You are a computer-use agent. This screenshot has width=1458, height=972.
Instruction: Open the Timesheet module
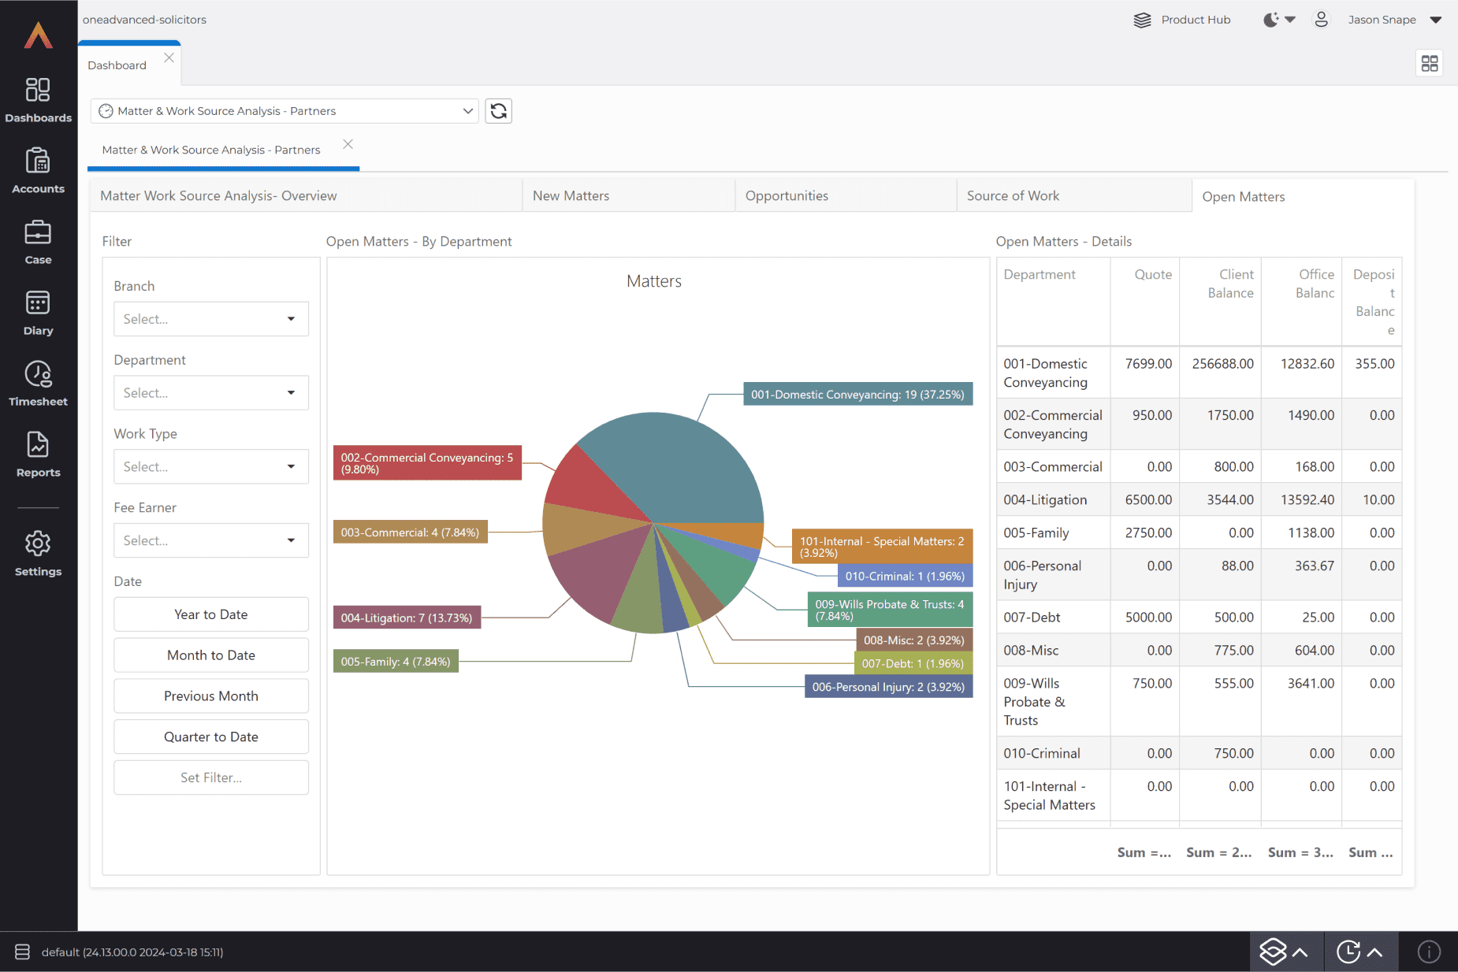click(38, 384)
